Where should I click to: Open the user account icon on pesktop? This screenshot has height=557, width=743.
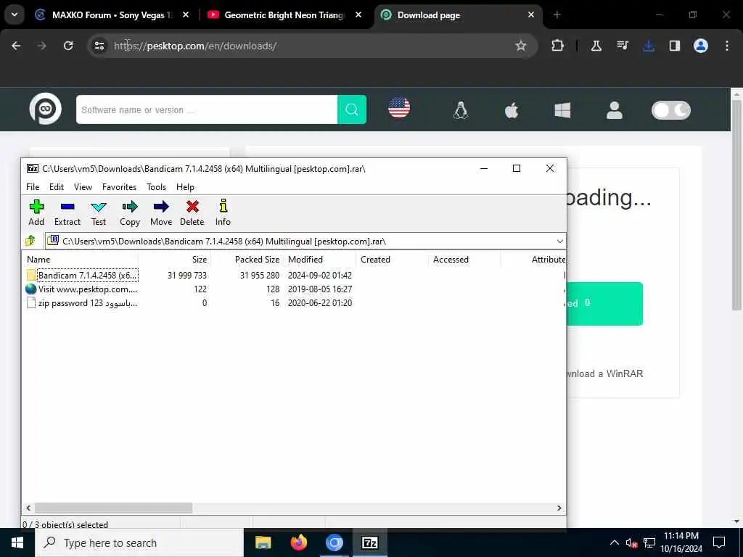(x=615, y=110)
